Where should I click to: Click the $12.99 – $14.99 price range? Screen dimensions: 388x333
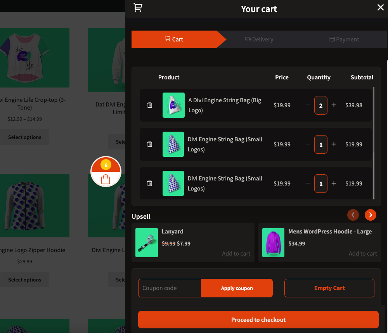tap(24, 119)
